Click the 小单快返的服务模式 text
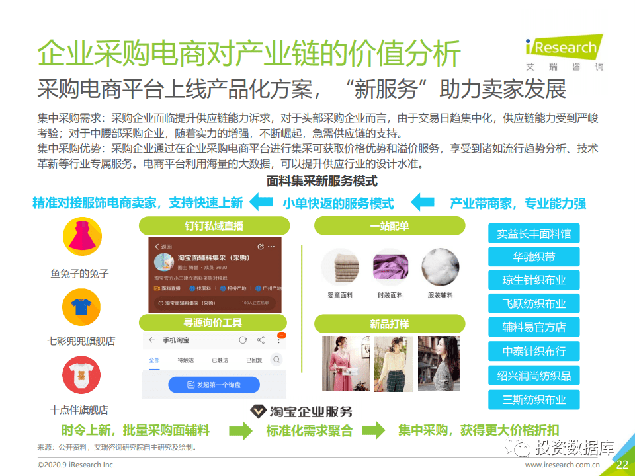The width and height of the screenshot is (635, 476). (338, 203)
